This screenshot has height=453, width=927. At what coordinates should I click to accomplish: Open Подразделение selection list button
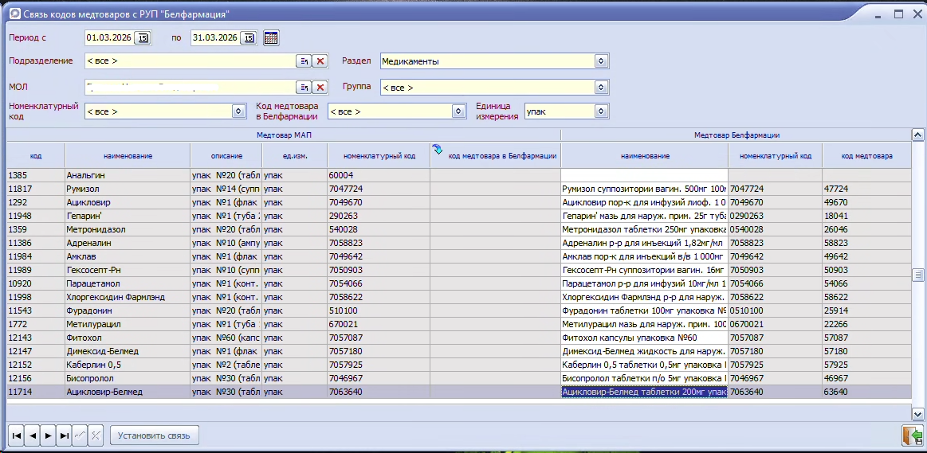coord(304,61)
